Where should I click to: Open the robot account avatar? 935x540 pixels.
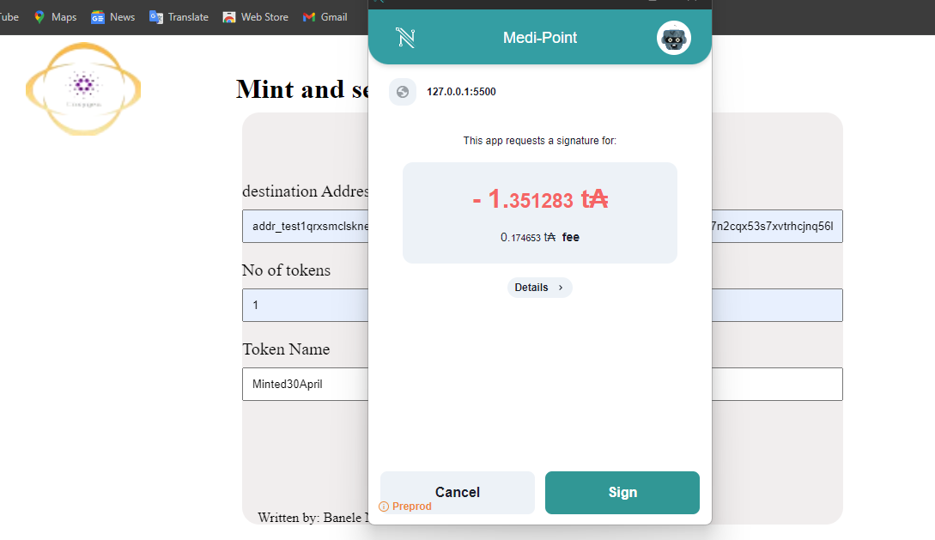[674, 38]
